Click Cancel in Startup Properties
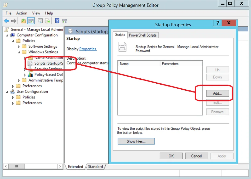Screen dimensions: 251x179 pyautogui.click(x=196, y=156)
